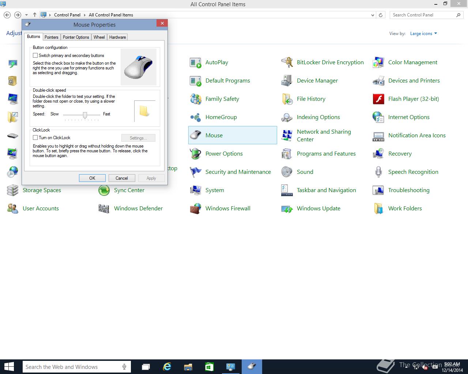The image size is (468, 374).
Task: Open User Accounts link
Action: pos(41,209)
